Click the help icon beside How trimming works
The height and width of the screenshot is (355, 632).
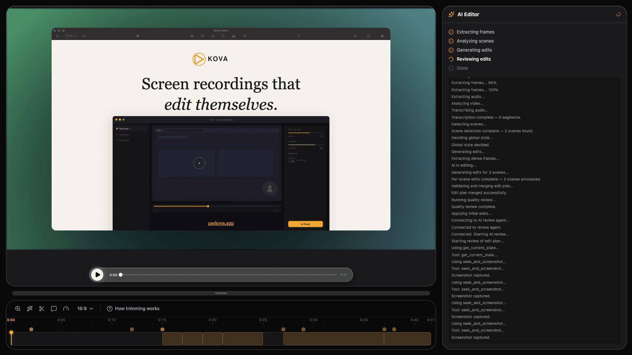click(109, 308)
